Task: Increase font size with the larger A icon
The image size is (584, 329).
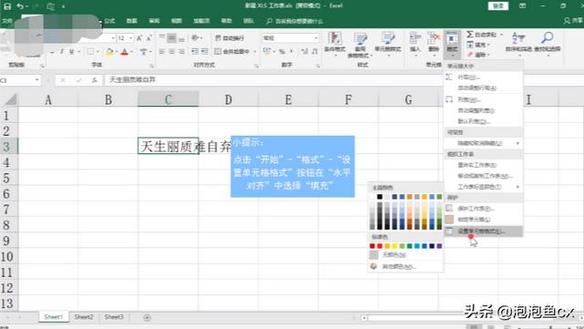Action: tap(140, 38)
